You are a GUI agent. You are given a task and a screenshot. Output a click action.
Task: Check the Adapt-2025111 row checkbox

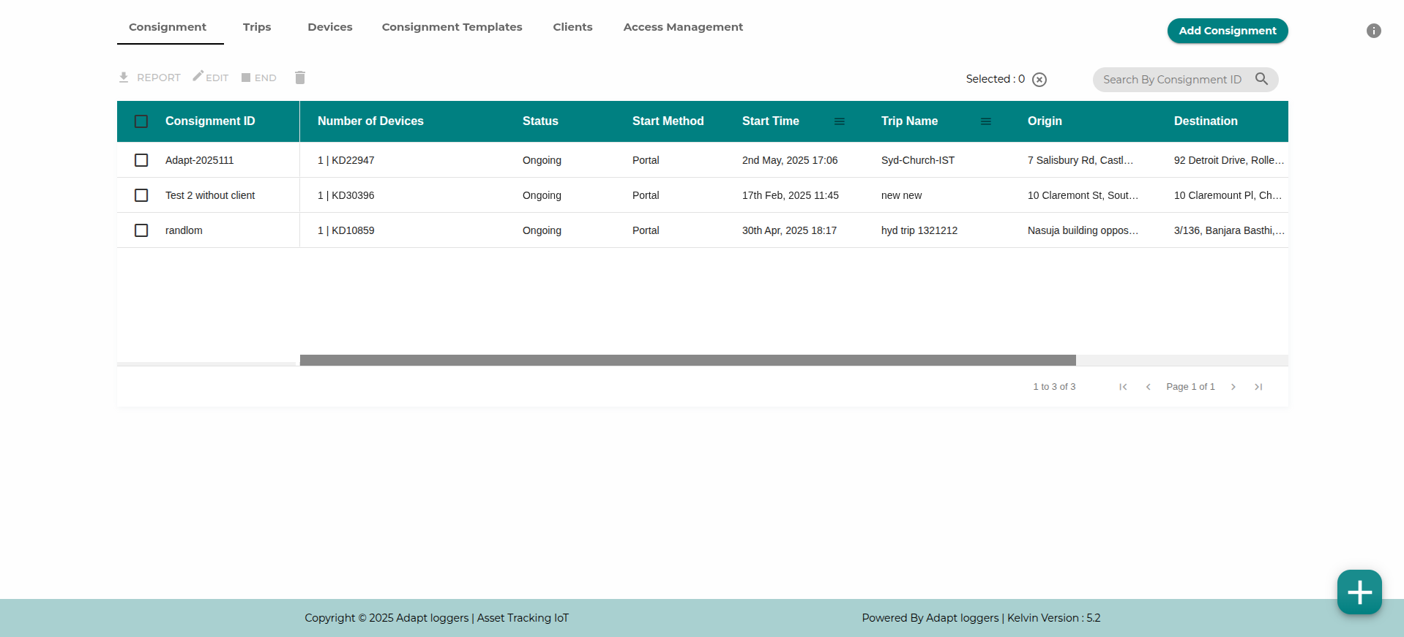(141, 160)
